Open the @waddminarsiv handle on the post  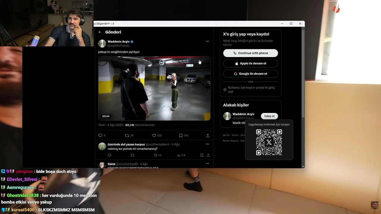point(118,45)
